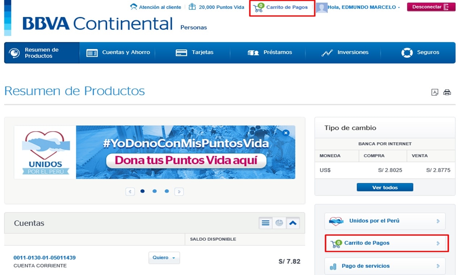Collapse the Cuentas panel
Viewport: 460px width, 275px height.
pyautogui.click(x=293, y=223)
